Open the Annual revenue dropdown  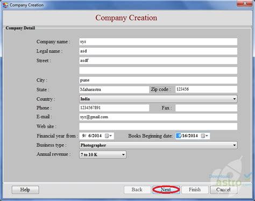103,154
